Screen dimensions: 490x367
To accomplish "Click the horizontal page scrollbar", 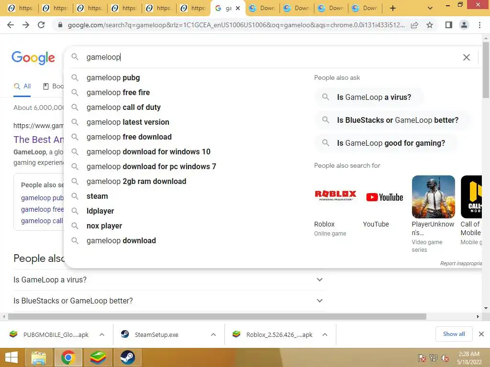I will click(x=217, y=316).
